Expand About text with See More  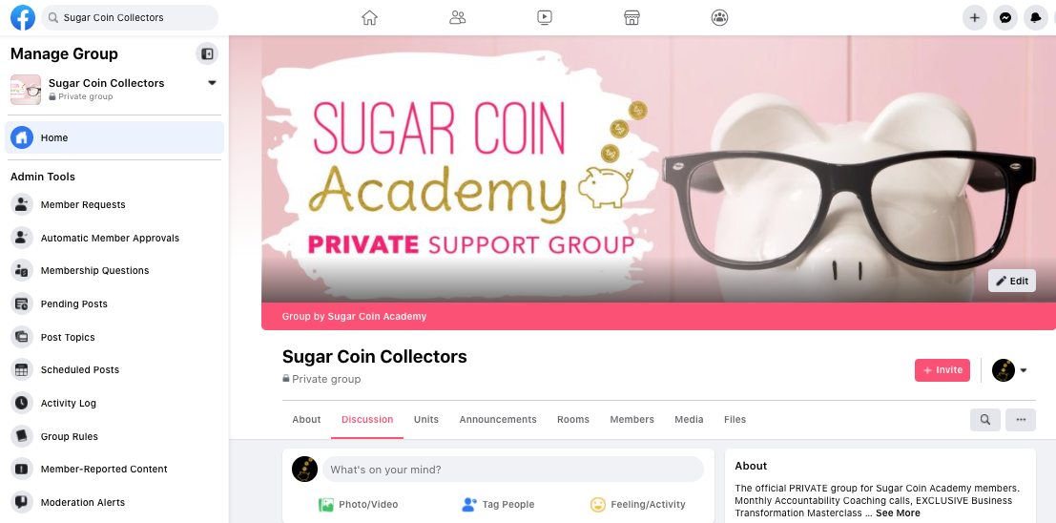pyautogui.click(x=898, y=513)
